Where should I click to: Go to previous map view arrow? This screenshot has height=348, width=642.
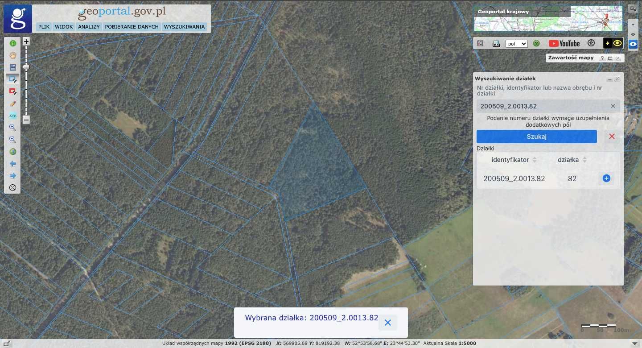click(13, 164)
